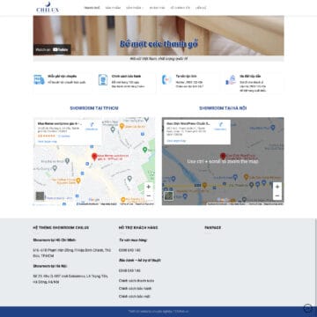Click the Google logo on the TPHCM map

pyautogui.click(x=94, y=200)
